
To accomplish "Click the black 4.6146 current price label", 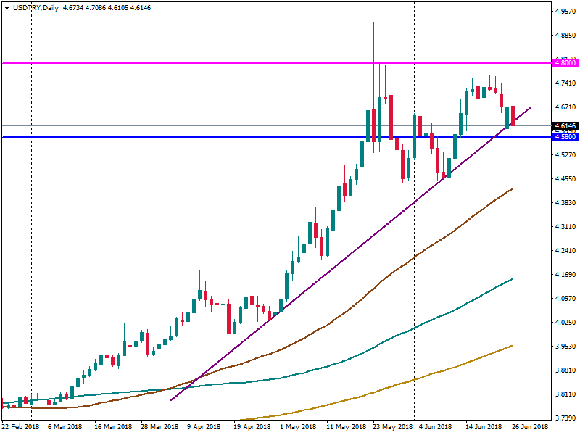I will [565, 126].
